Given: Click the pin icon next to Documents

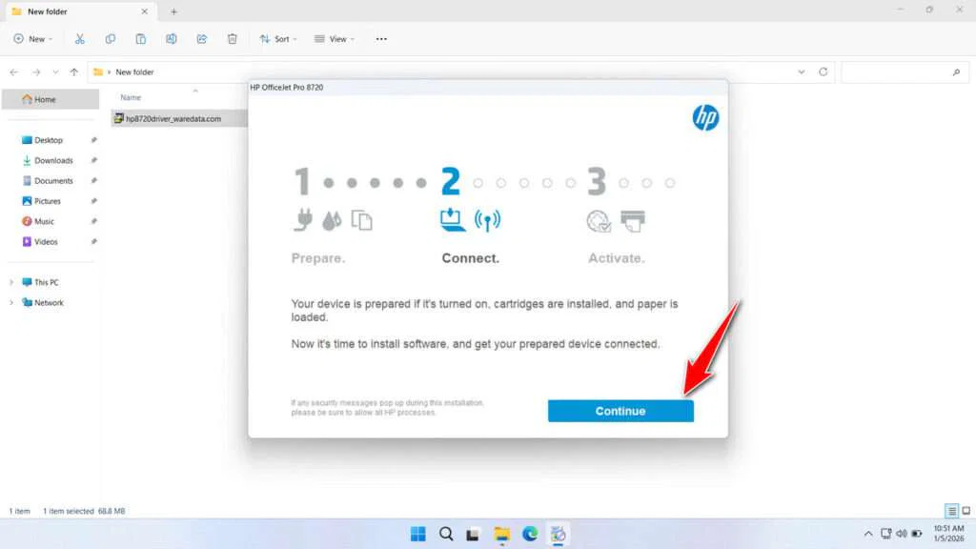Looking at the screenshot, I should pos(94,180).
